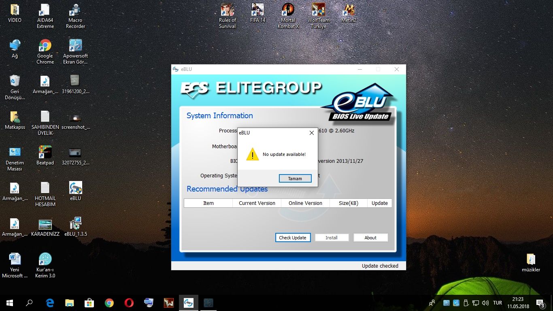Select the Denetim Masası desktop icon
Image resolution: width=553 pixels, height=311 pixels.
(15, 159)
